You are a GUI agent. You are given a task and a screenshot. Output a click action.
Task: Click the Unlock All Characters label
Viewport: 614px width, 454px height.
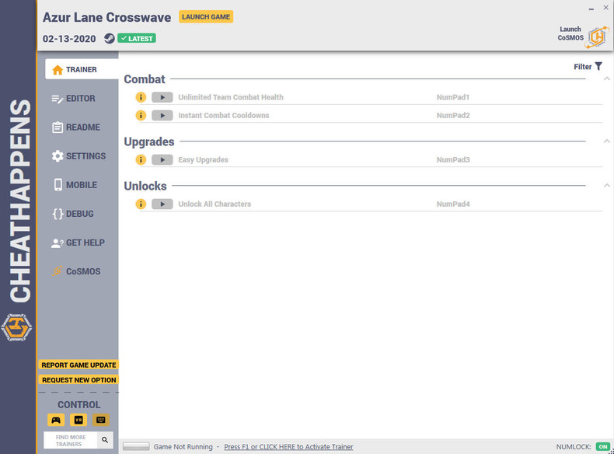coord(215,204)
